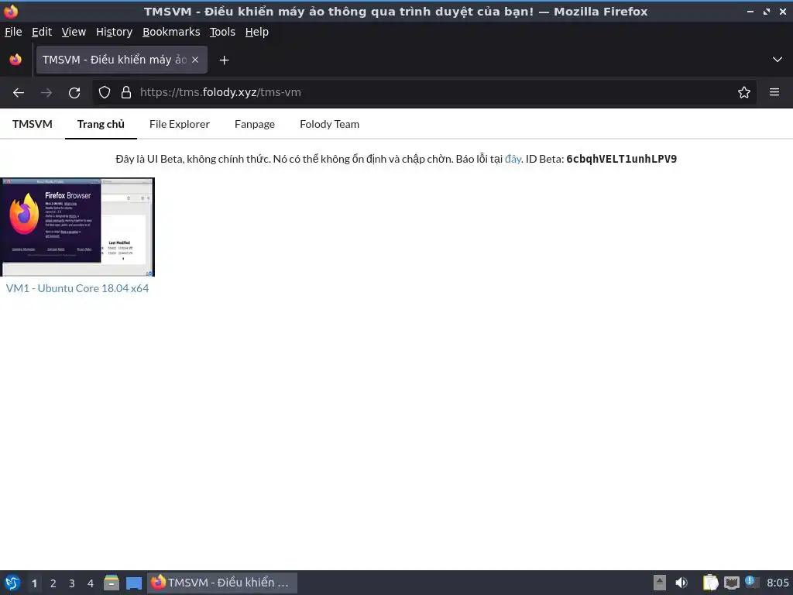Switch to workspace 2
The image size is (793, 595).
53,583
